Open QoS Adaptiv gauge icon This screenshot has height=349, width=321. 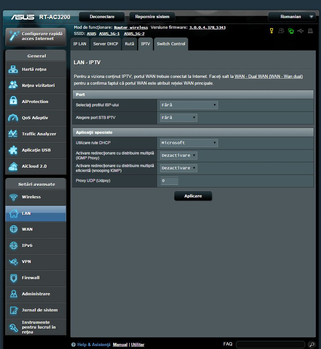click(13, 118)
